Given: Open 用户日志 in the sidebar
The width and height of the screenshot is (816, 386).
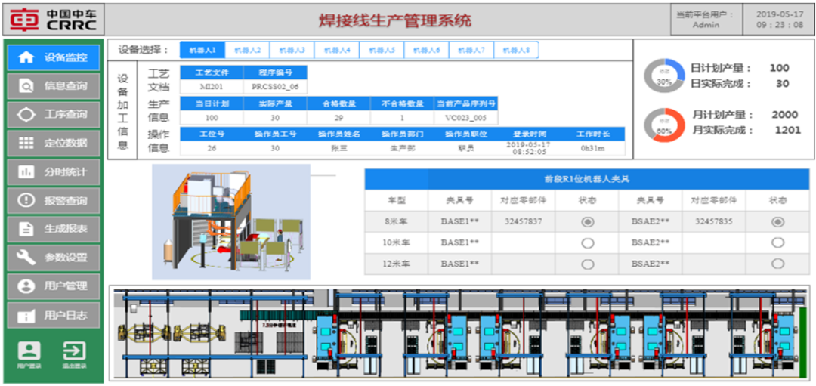Looking at the screenshot, I should [x=54, y=315].
